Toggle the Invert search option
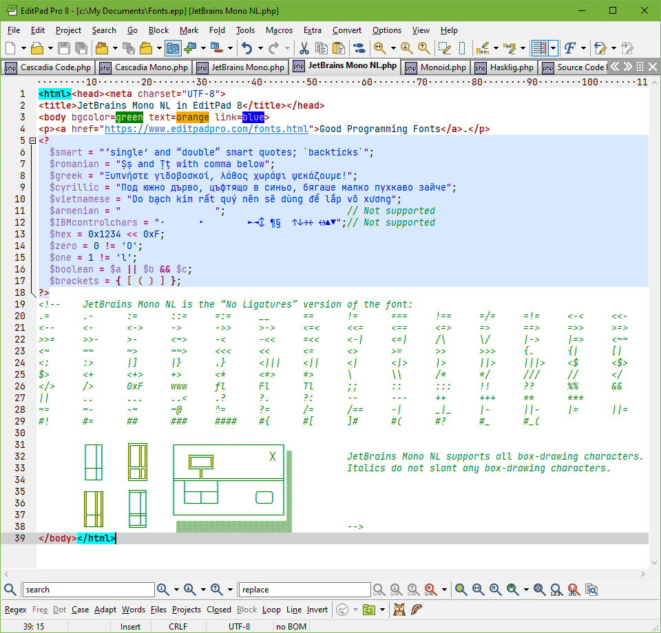661x633 pixels. pos(317,610)
